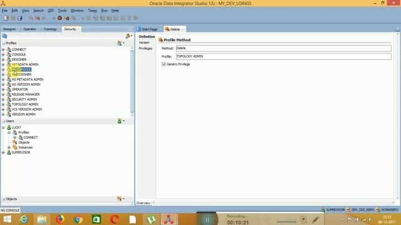Click the Windows Start button

click(7, 219)
